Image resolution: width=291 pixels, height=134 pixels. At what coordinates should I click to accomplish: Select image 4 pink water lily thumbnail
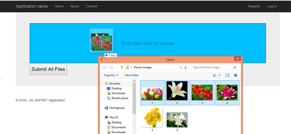[227, 93]
